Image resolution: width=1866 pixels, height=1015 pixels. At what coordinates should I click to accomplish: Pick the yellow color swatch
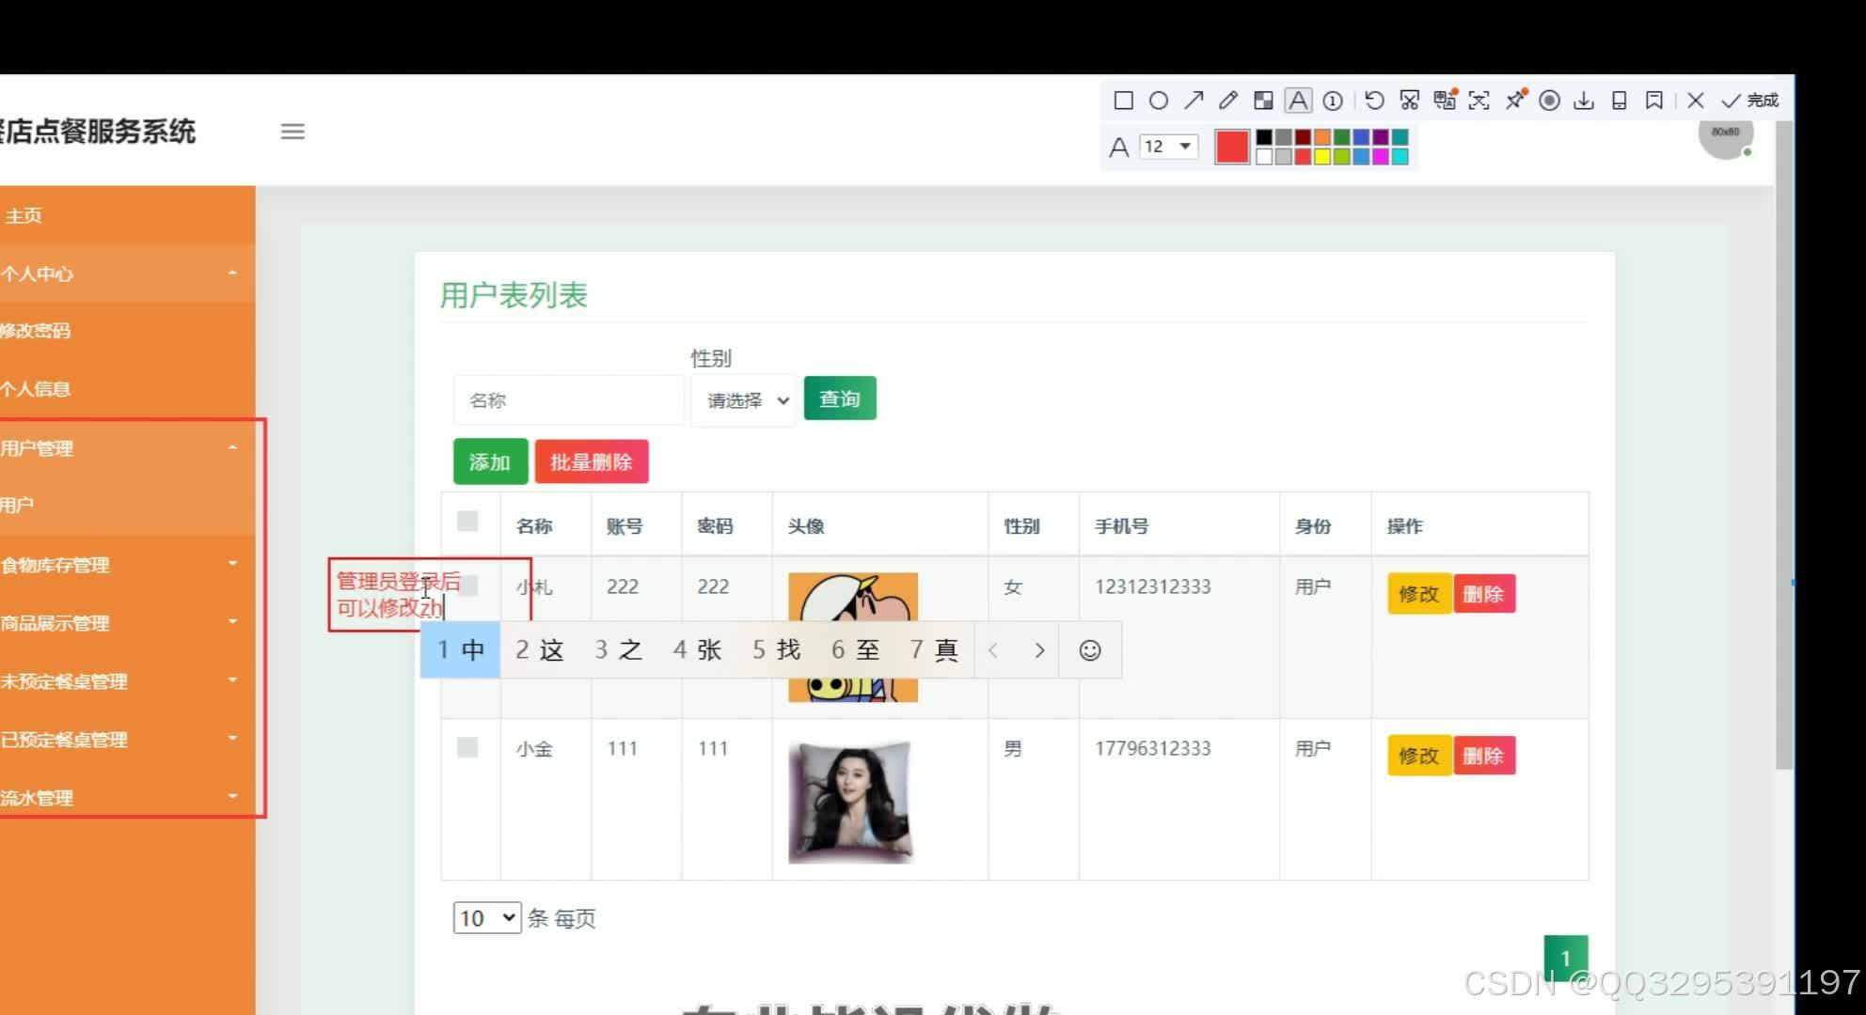click(x=1322, y=157)
